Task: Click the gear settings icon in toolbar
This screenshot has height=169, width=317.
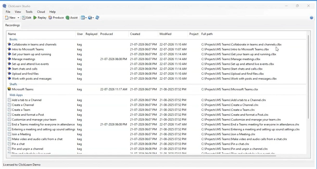Action: point(90,18)
